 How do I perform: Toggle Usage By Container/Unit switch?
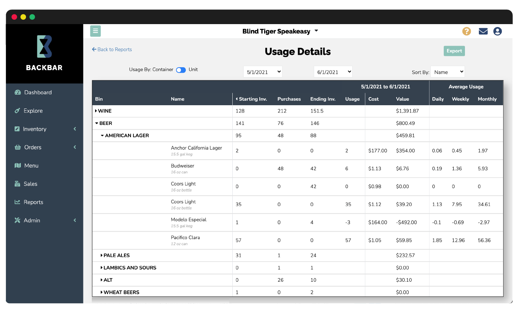[x=181, y=70]
